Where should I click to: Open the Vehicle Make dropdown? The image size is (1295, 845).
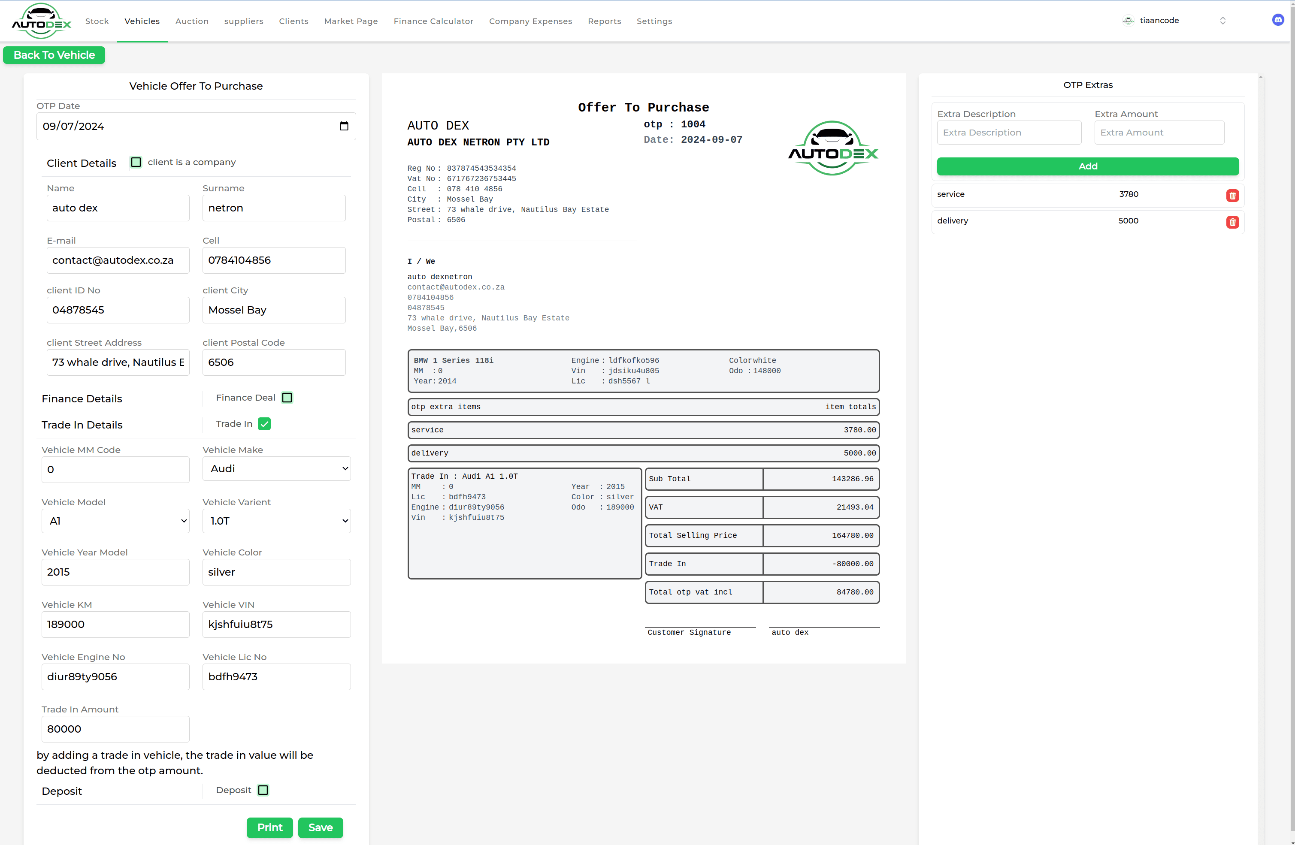(x=276, y=469)
